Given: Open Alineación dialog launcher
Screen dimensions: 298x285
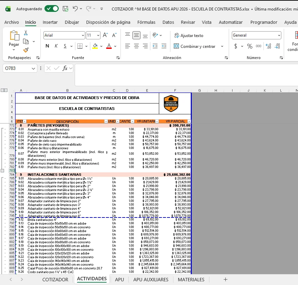Looking at the screenshot, I should click(226, 58).
